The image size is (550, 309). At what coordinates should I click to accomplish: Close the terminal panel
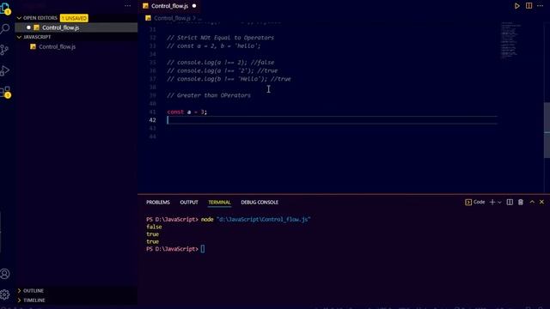[541, 202]
